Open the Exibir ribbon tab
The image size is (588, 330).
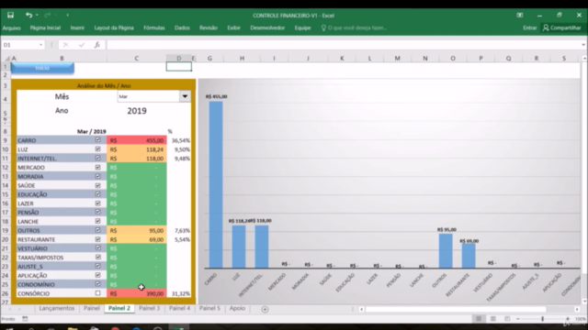point(233,27)
